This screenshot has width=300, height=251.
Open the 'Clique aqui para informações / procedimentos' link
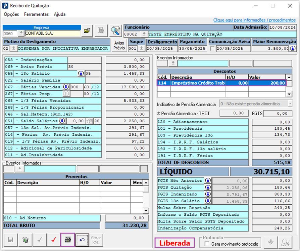click(254, 20)
